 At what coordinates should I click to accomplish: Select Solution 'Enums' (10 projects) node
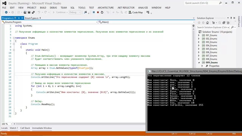(217, 32)
